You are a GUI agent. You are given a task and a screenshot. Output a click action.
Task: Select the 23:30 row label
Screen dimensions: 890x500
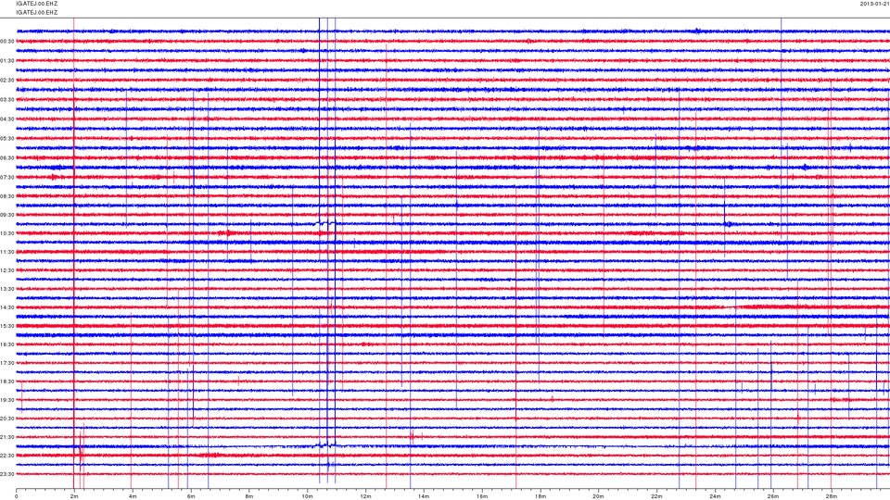(6, 474)
